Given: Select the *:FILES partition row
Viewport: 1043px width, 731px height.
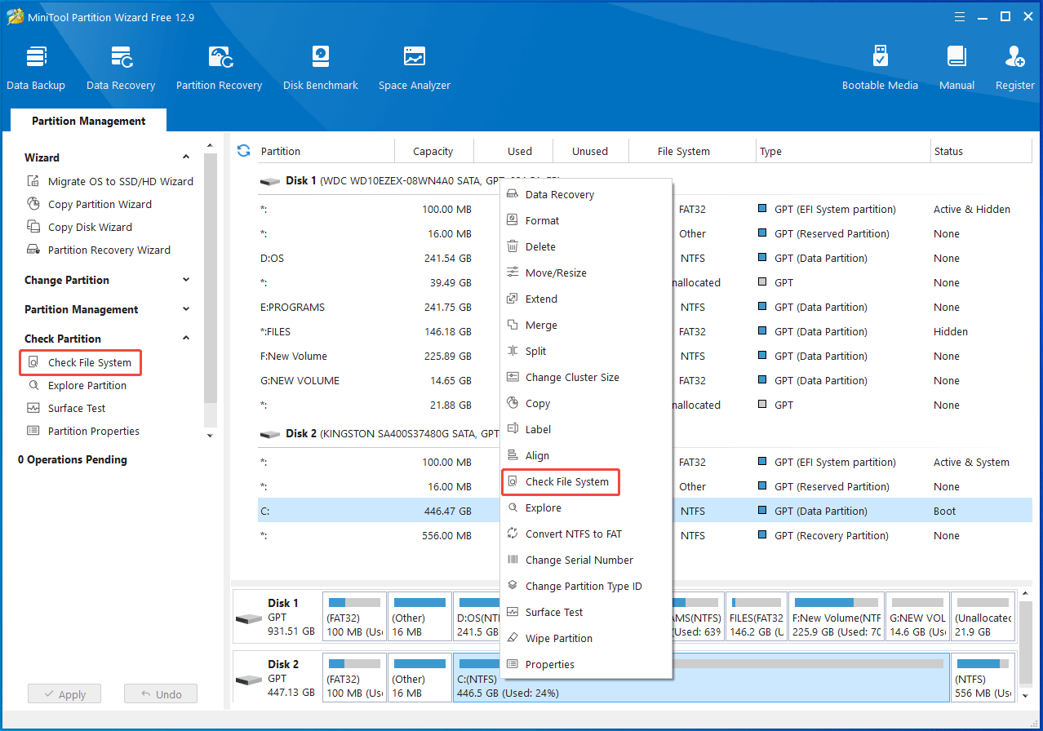Looking at the screenshot, I should [645, 331].
